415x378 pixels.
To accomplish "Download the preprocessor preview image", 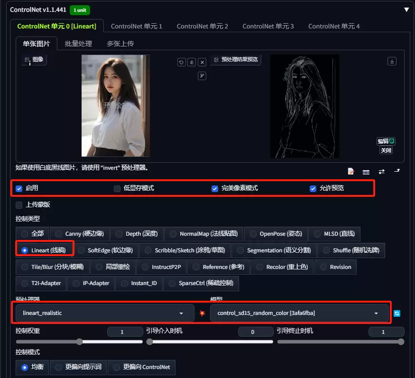I will pos(392,61).
